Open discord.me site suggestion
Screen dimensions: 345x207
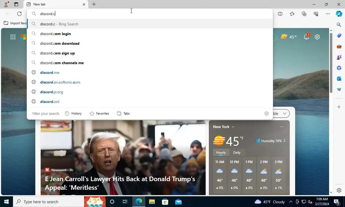(150, 73)
